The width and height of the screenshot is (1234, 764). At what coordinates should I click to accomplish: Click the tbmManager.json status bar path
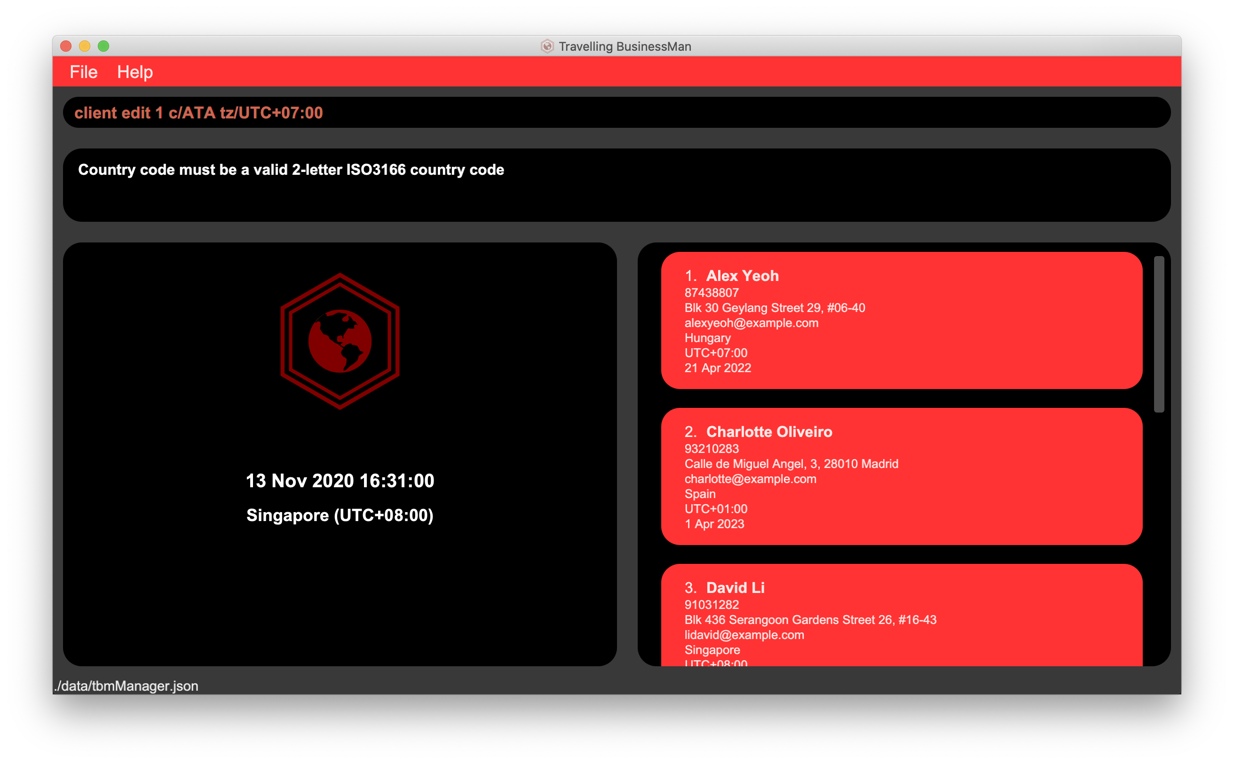click(127, 686)
